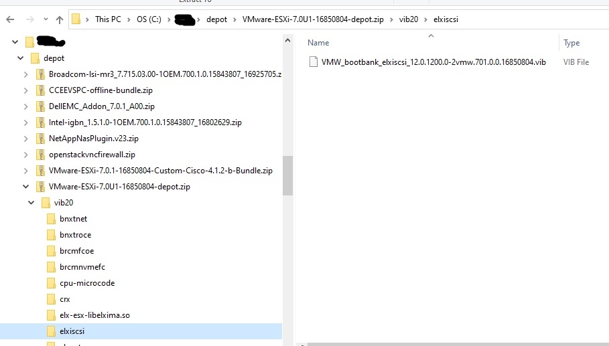Collapse the vib20 folder node
This screenshot has height=346, width=609.
[31, 203]
